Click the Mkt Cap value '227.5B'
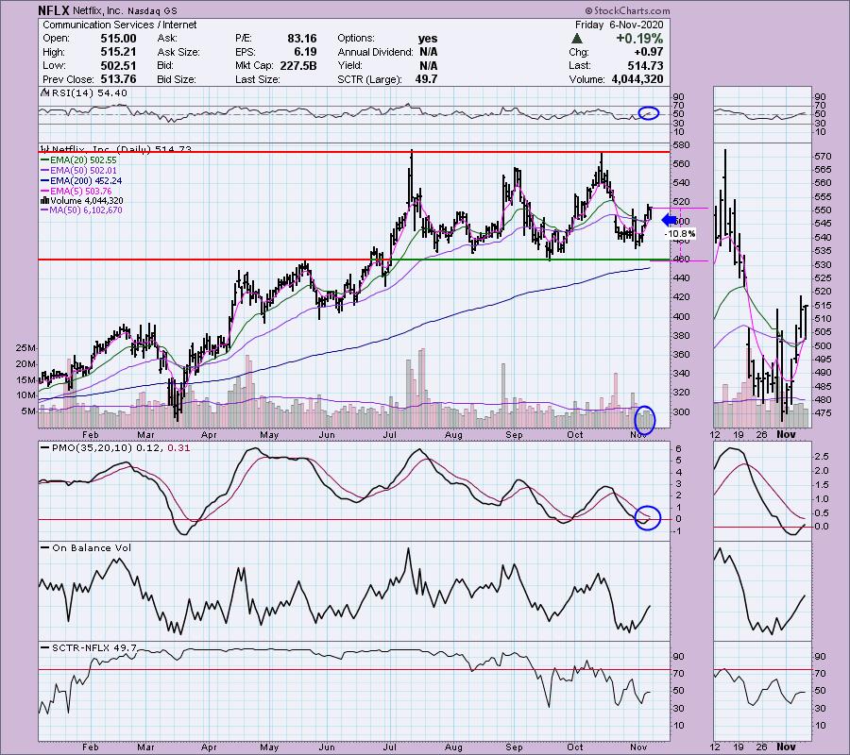 tap(298, 65)
